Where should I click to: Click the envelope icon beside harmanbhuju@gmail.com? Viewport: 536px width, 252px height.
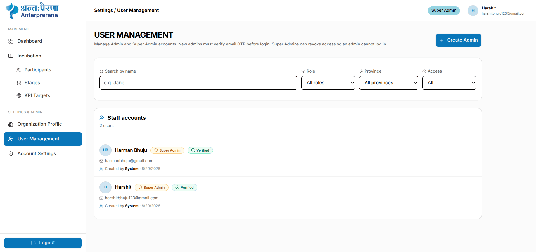coord(101,161)
